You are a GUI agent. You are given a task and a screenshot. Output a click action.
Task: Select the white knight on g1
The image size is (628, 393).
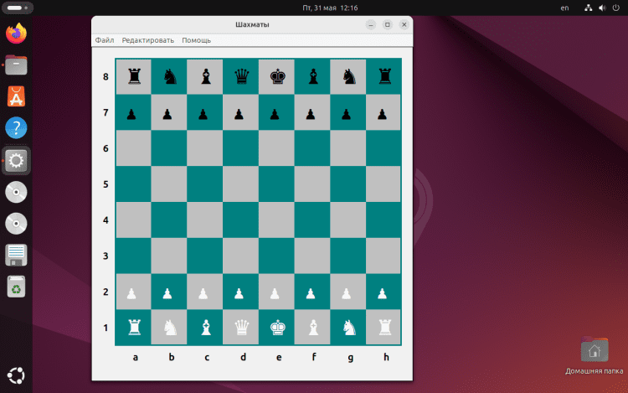[x=349, y=328]
